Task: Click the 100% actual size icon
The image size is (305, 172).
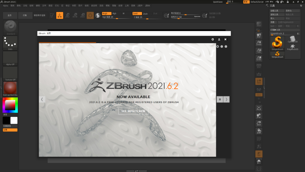Action: [259, 51]
